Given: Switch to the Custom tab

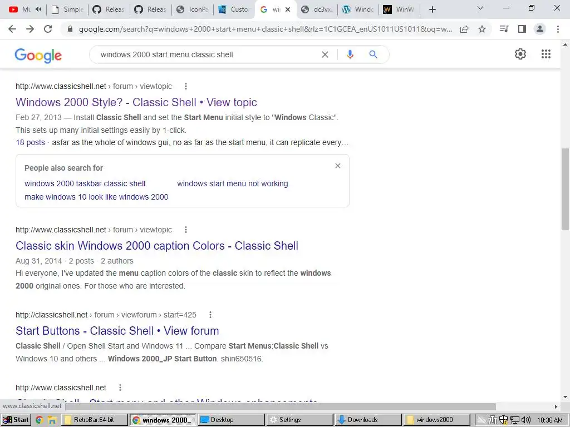Looking at the screenshot, I should click(234, 9).
